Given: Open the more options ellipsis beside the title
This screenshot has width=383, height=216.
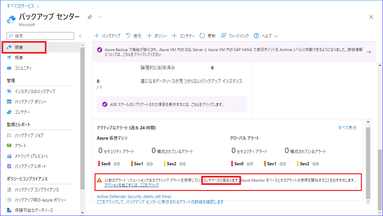Looking at the screenshot, I should point(100,17).
